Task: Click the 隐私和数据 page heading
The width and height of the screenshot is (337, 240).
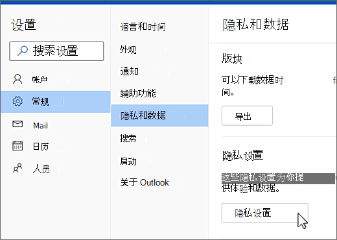Action: point(255,24)
